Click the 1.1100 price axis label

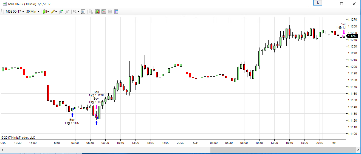click(x=352, y=134)
